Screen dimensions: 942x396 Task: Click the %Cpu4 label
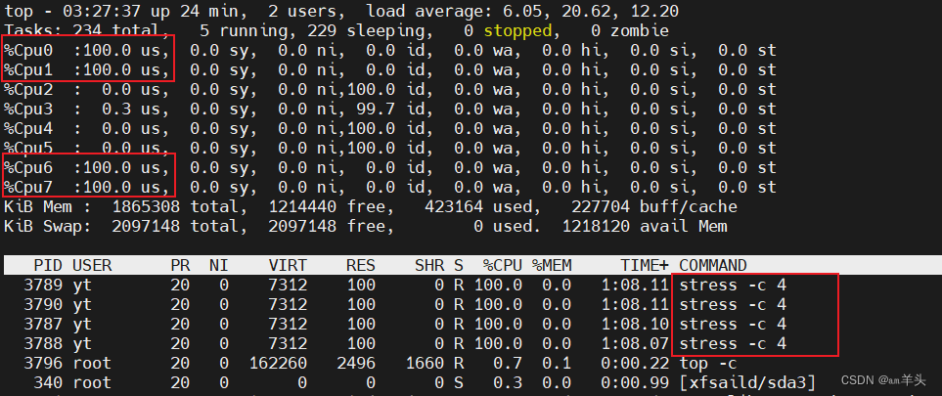tap(28, 129)
